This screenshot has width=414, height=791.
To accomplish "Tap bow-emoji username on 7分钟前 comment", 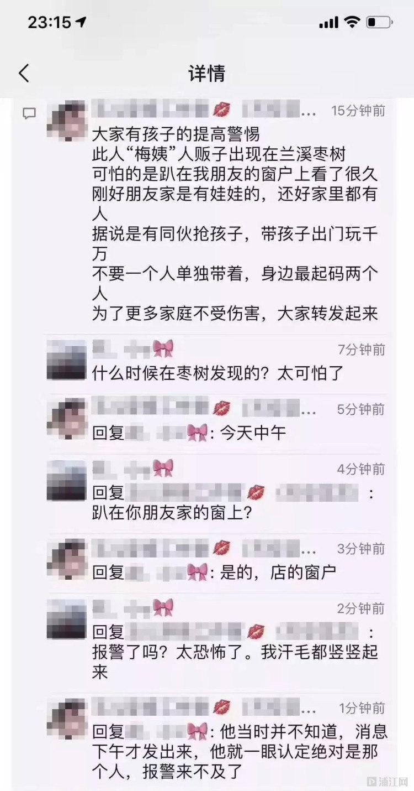I will pyautogui.click(x=133, y=348).
